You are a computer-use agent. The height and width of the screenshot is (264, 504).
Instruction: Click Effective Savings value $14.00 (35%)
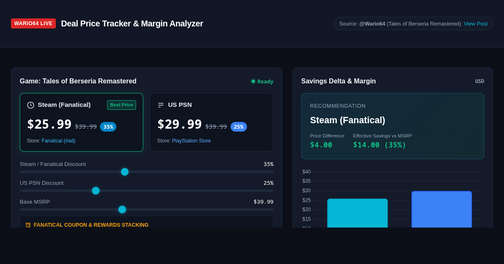(380, 145)
